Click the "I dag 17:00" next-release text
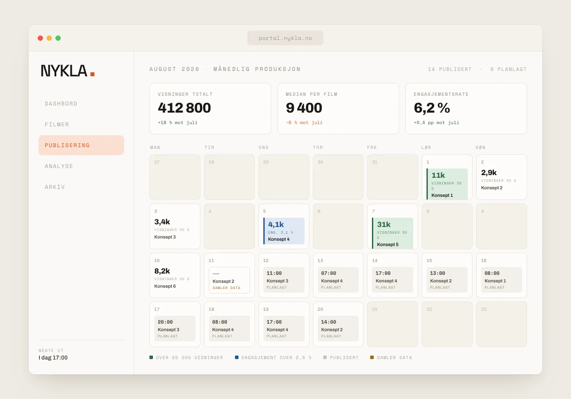 coord(53,358)
